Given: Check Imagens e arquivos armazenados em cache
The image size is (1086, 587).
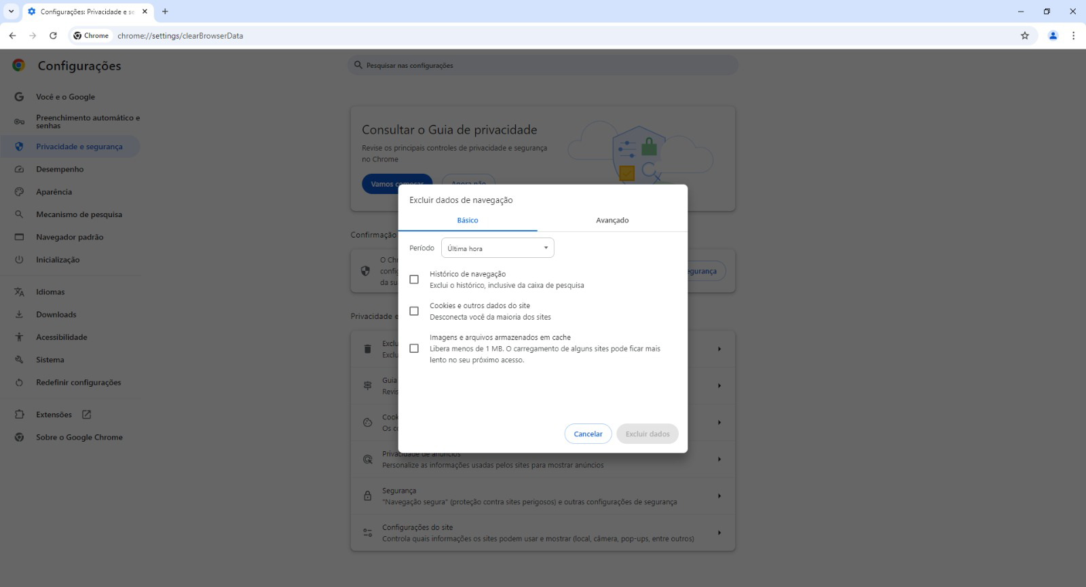Looking at the screenshot, I should coord(414,348).
